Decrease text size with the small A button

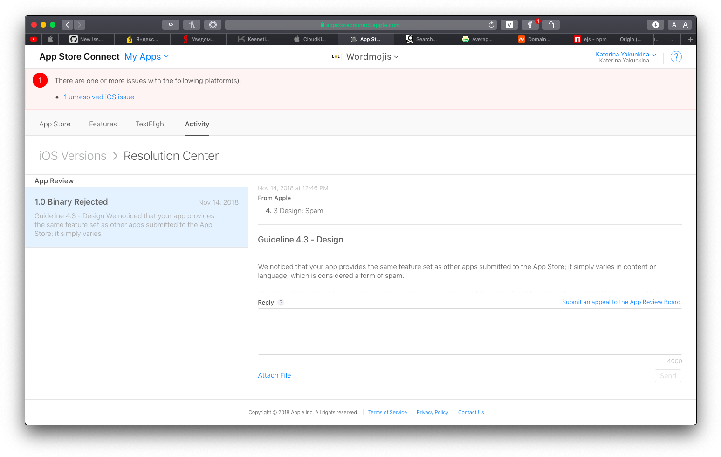(x=674, y=25)
